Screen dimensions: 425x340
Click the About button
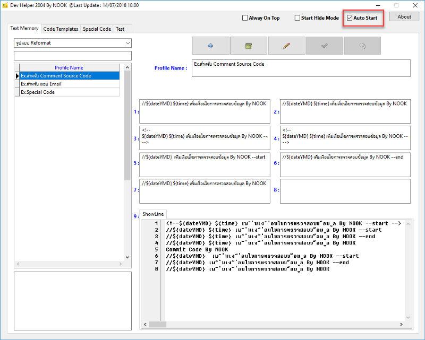tap(404, 17)
